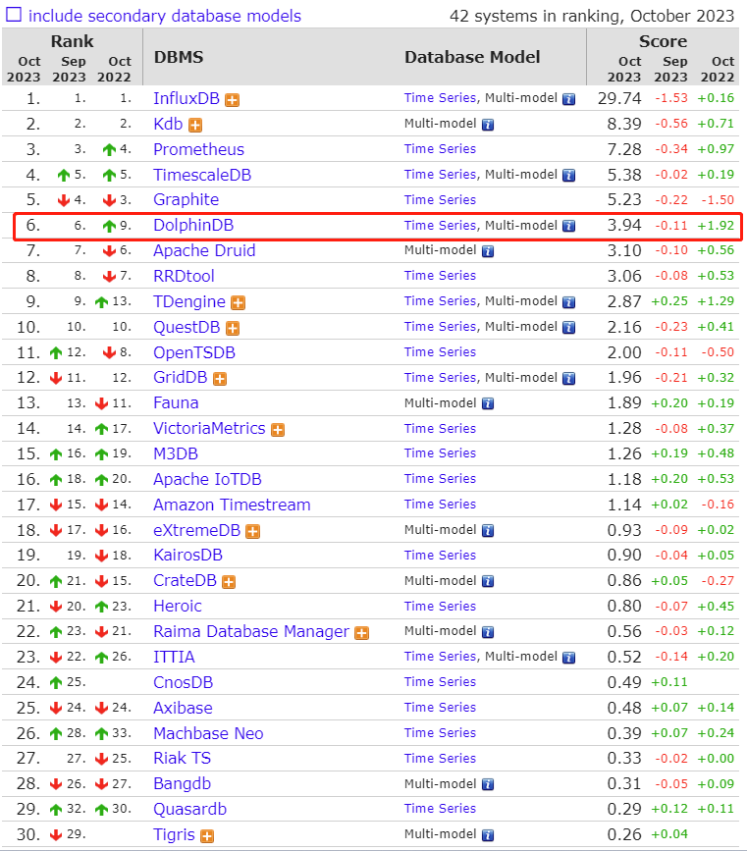Image resolution: width=747 pixels, height=851 pixels.
Task: Enable include secondary database models checkbox
Action: point(14,15)
